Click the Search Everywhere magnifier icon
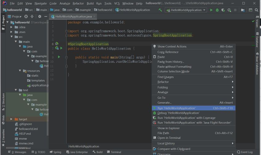 256,10
